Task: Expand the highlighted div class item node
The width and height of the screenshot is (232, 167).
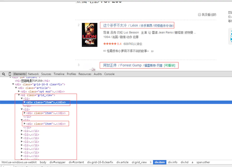Action: pyautogui.click(x=25, y=102)
